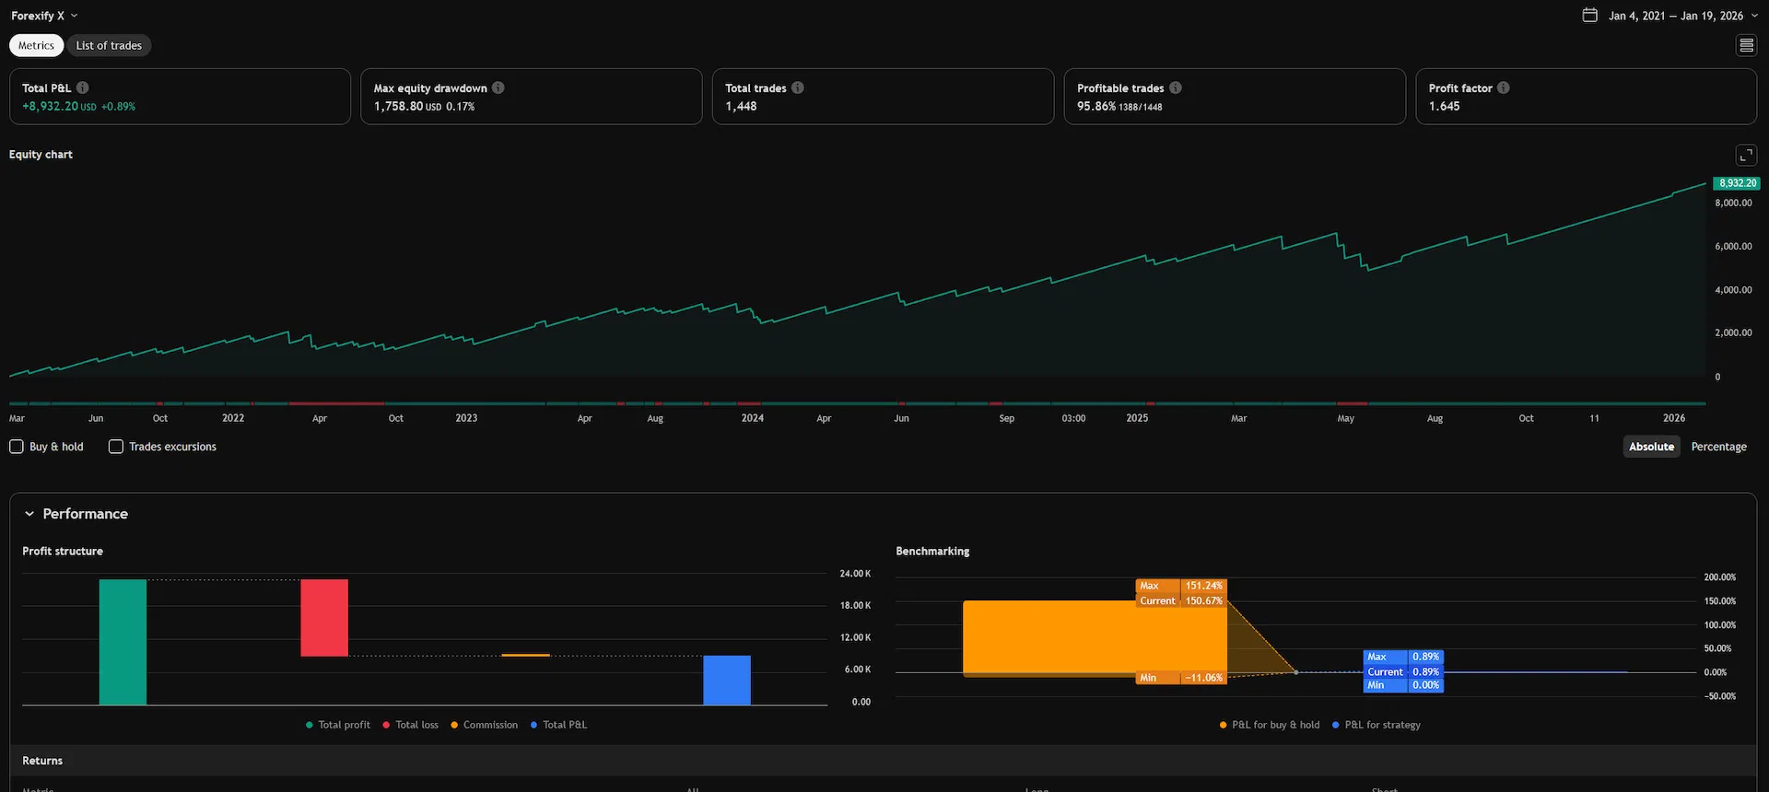
Task: Click the Profitable trades info icon
Action: (1176, 87)
